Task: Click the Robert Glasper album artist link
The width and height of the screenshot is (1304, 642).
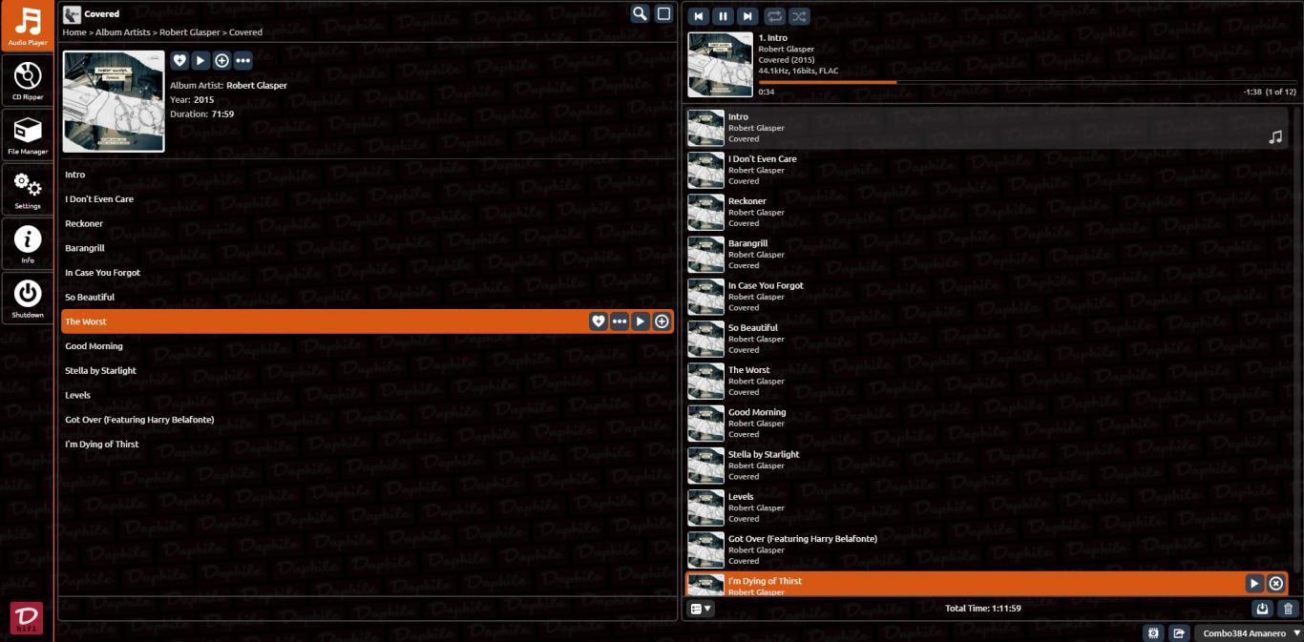Action: (257, 85)
